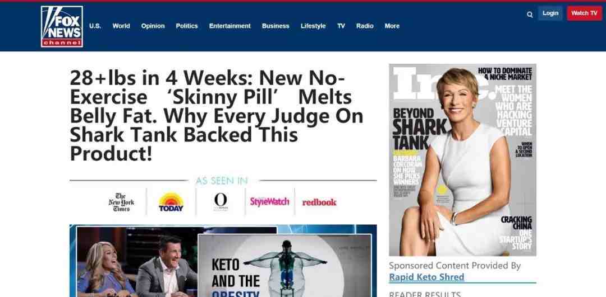Image resolution: width=606 pixels, height=297 pixels.
Task: Select Politics in the navigation bar
Action: pos(187,26)
